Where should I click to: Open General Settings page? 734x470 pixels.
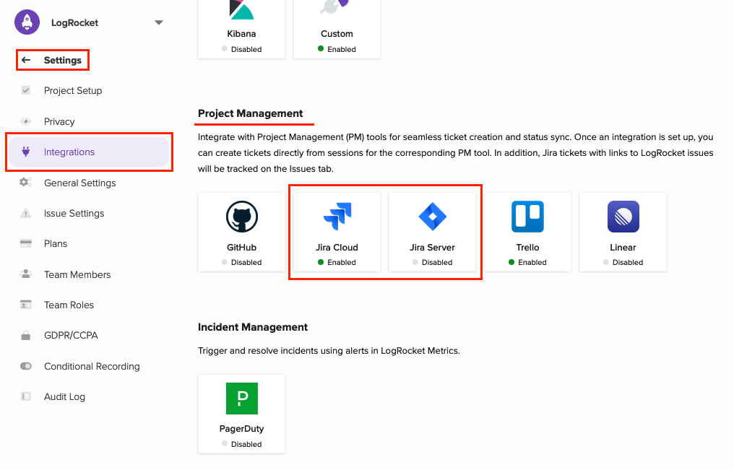80,183
